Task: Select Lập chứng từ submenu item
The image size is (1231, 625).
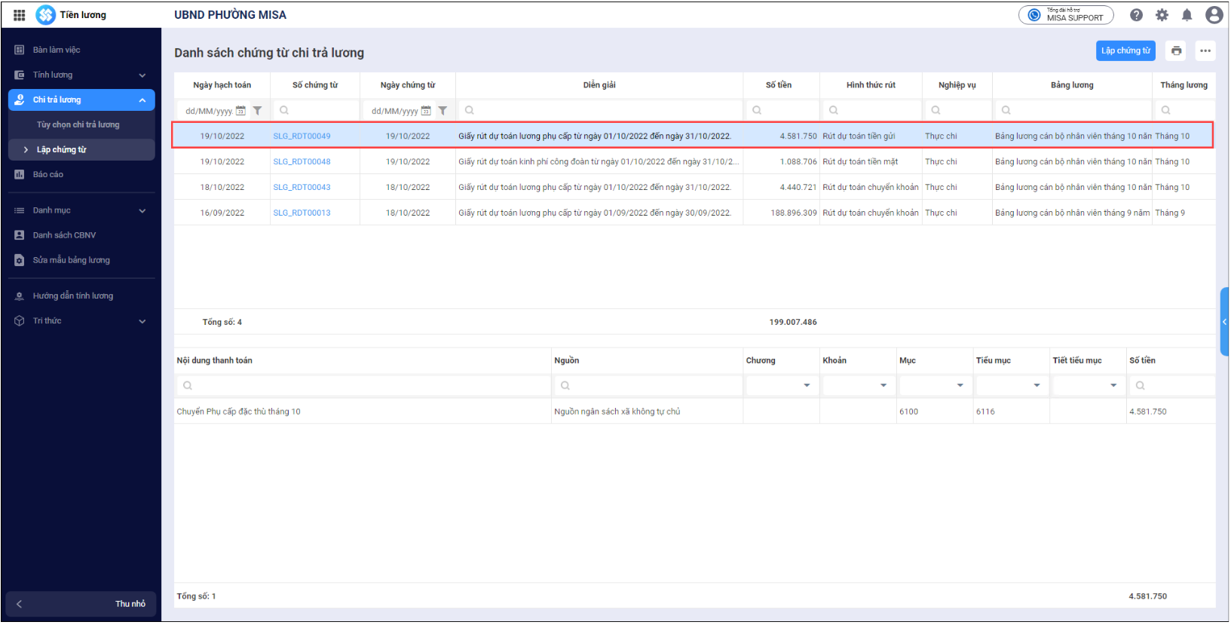Action: tap(81, 149)
